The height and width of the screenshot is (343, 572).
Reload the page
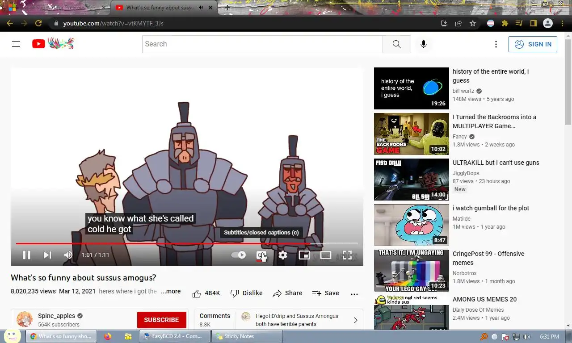(38, 23)
